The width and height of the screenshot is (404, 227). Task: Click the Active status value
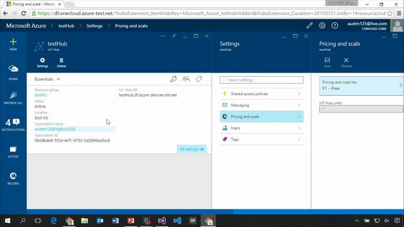tap(40, 107)
